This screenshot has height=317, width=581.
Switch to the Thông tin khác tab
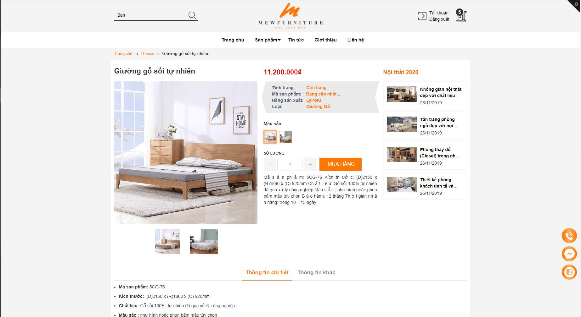tap(316, 272)
